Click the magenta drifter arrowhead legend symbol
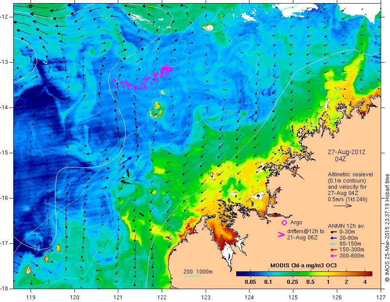390x302 pixels. pos(281,234)
